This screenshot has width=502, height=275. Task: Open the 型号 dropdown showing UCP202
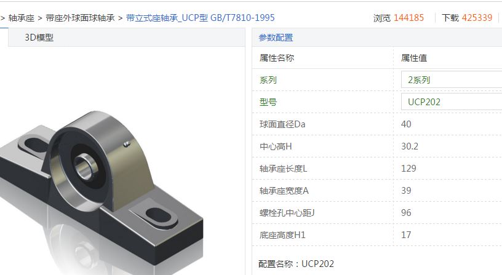pos(452,102)
